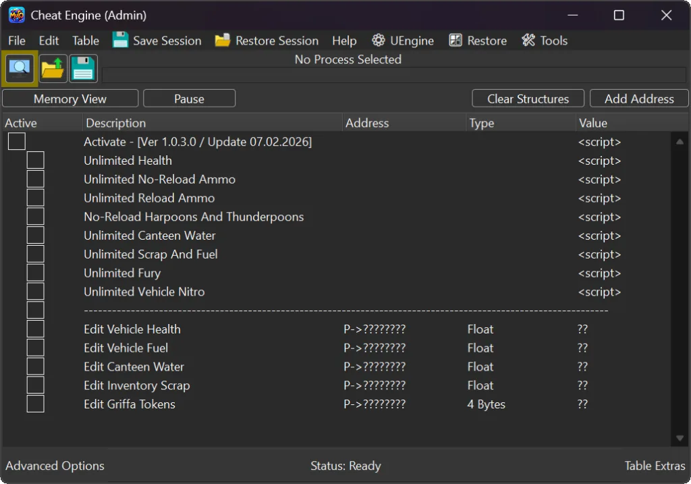Click the open table folder icon
This screenshot has height=484, width=691.
(53, 68)
